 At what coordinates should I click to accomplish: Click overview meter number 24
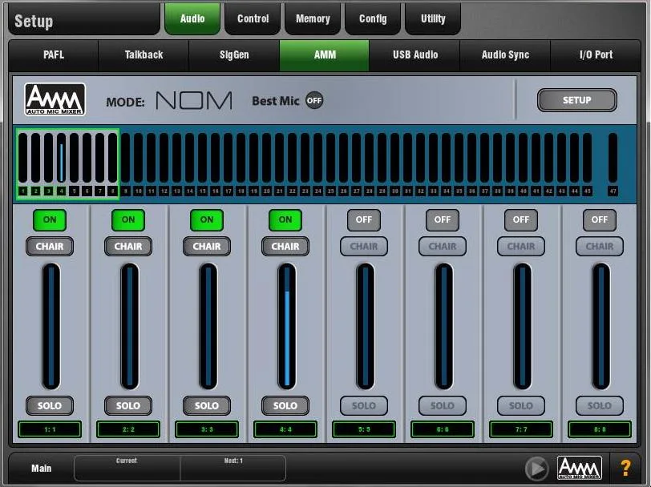coord(318,158)
